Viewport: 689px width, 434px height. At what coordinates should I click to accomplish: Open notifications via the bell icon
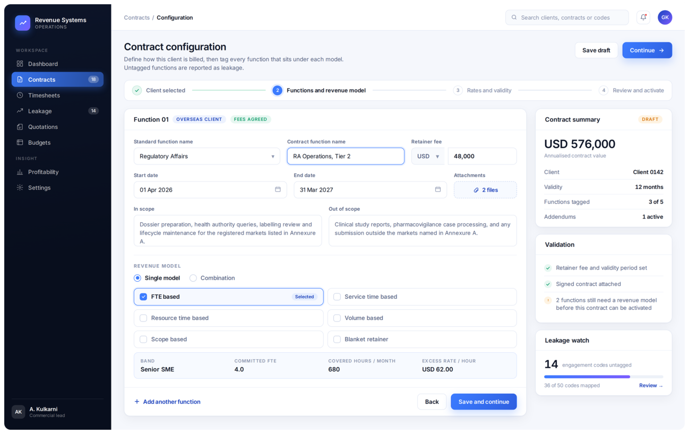pyautogui.click(x=643, y=18)
